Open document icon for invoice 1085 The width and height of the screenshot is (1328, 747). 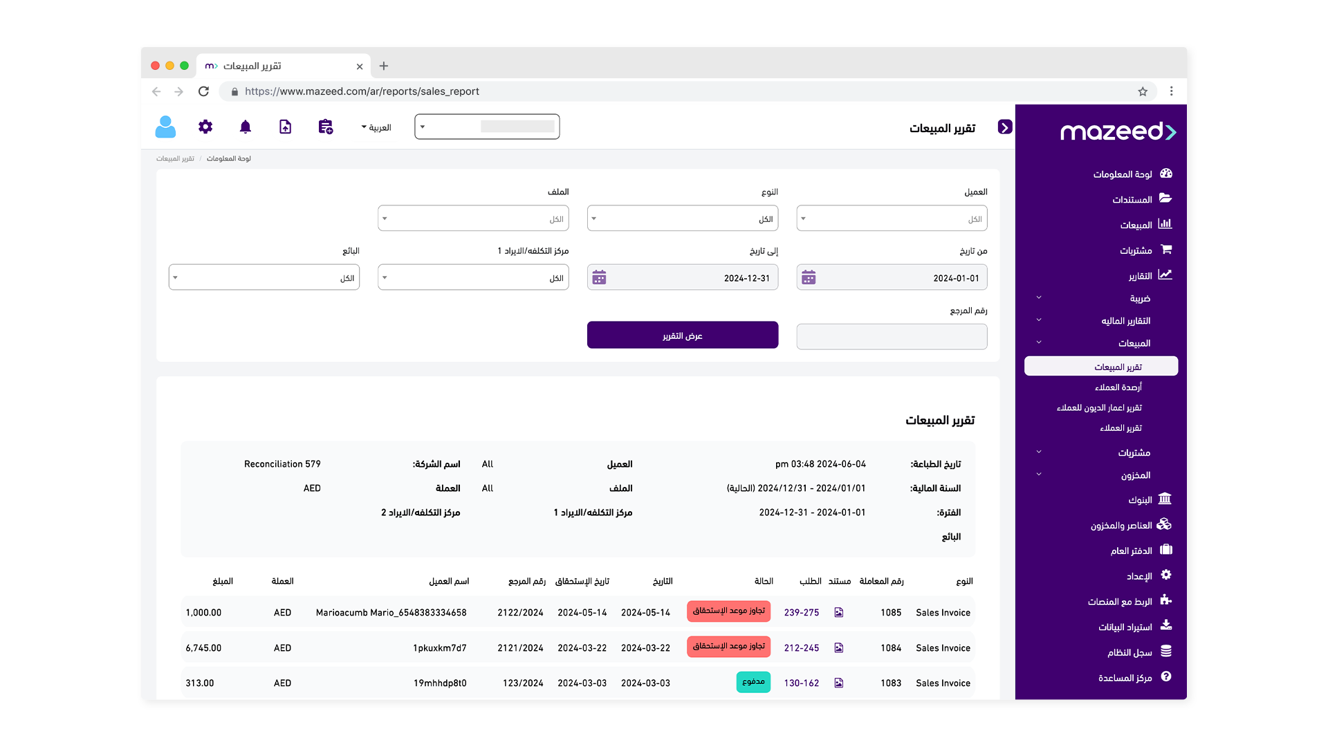click(839, 613)
